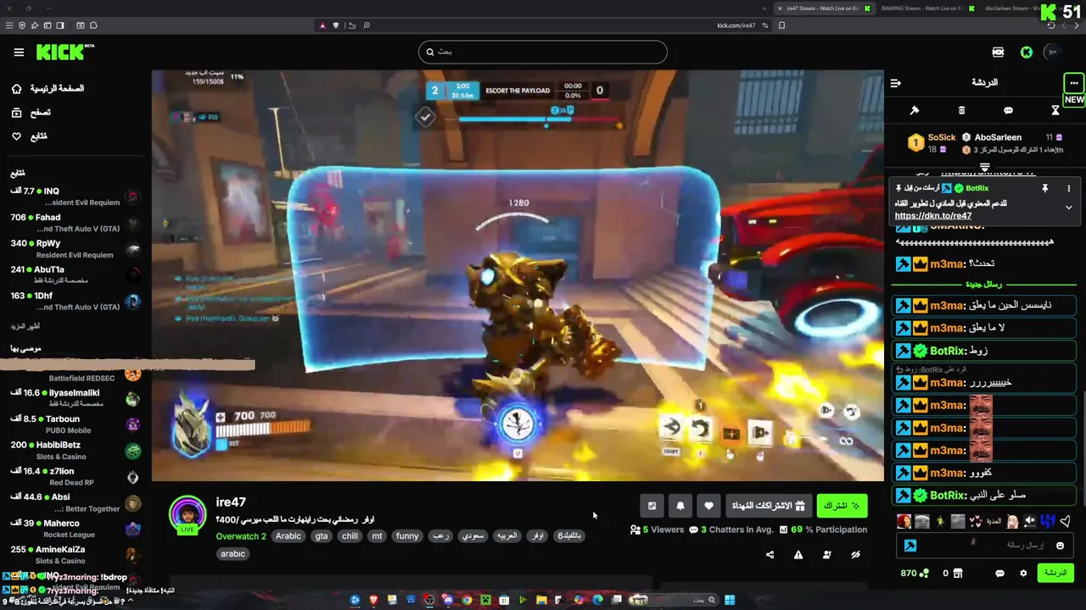Viewport: 1086px width, 610px height.
Task: Open the dkn.to/re47 pinned link
Action: click(933, 216)
